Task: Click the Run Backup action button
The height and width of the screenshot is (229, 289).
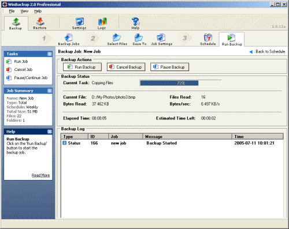Action: [x=82, y=67]
